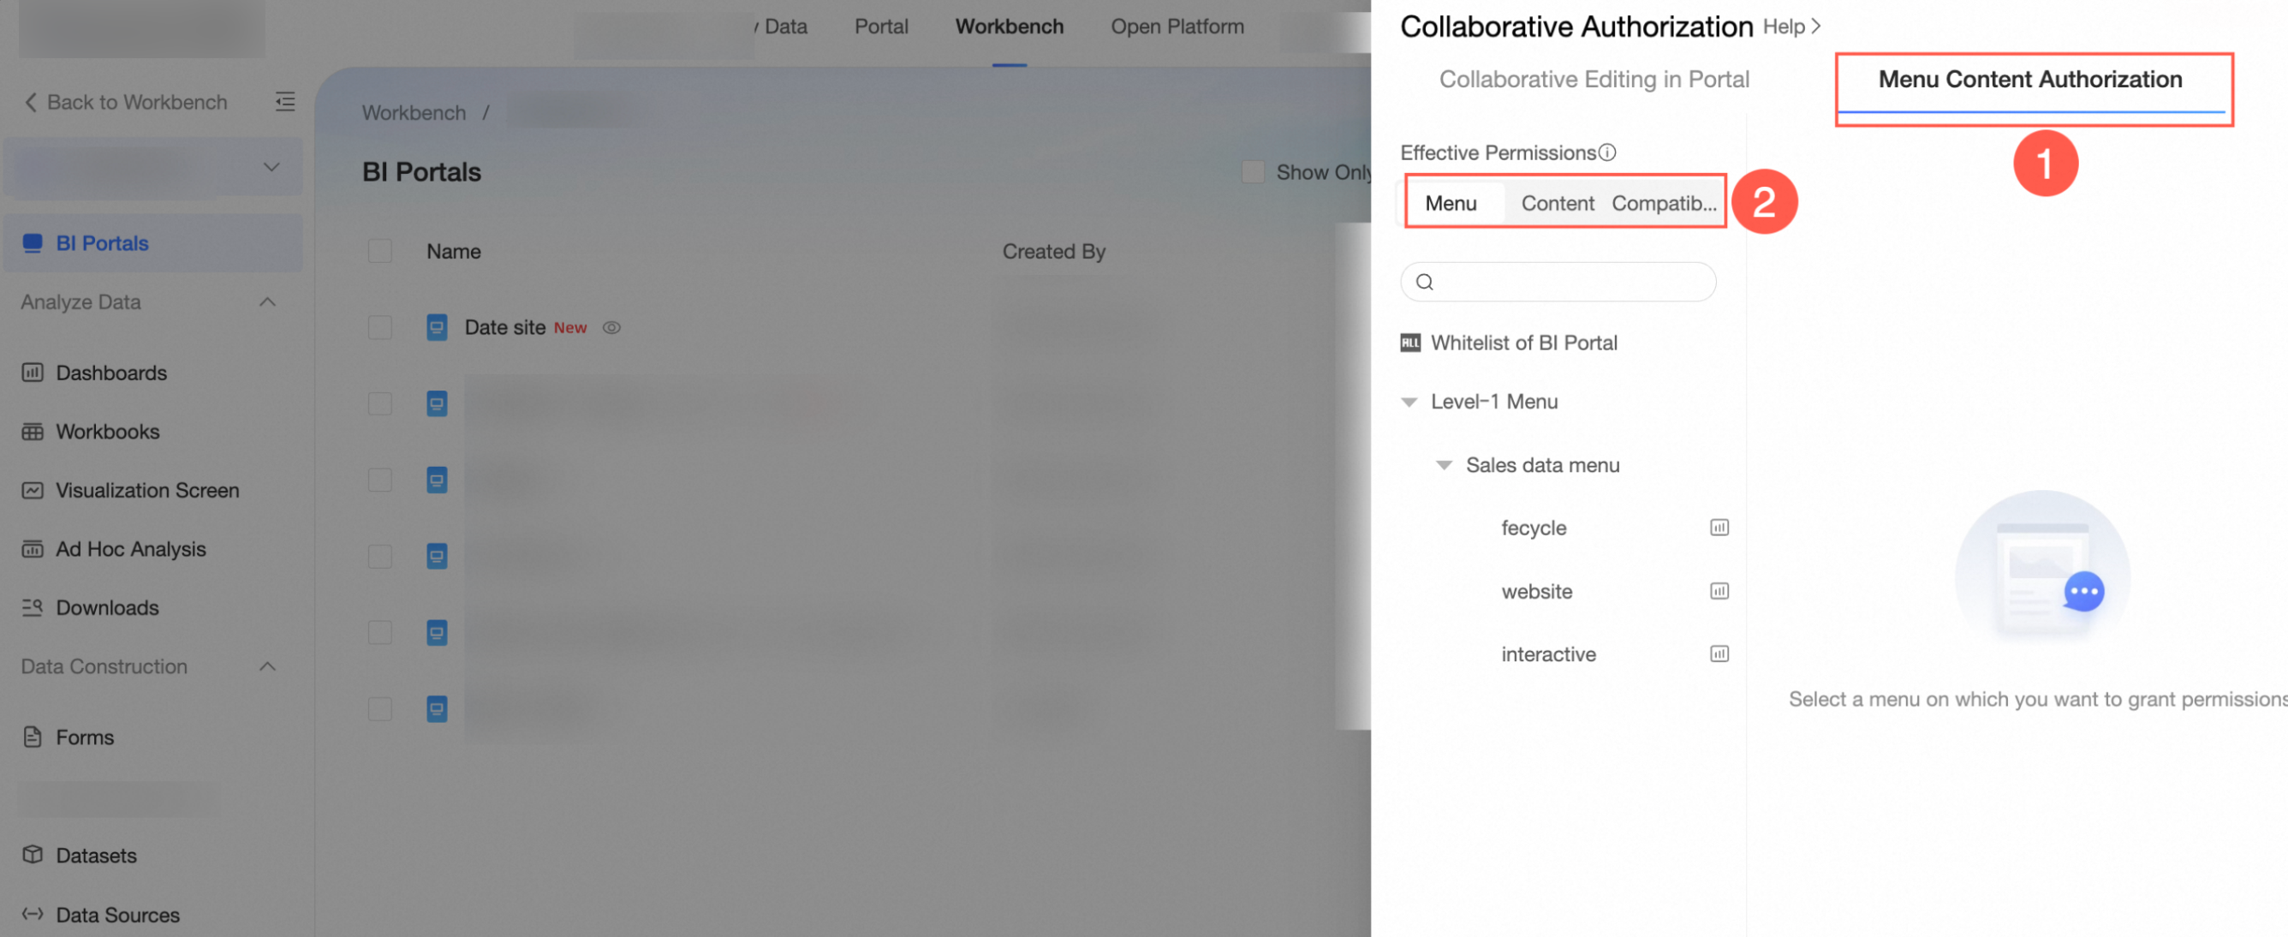Click the Data Sources connector icon
Screen dimensions: 2288x937
coord(33,914)
